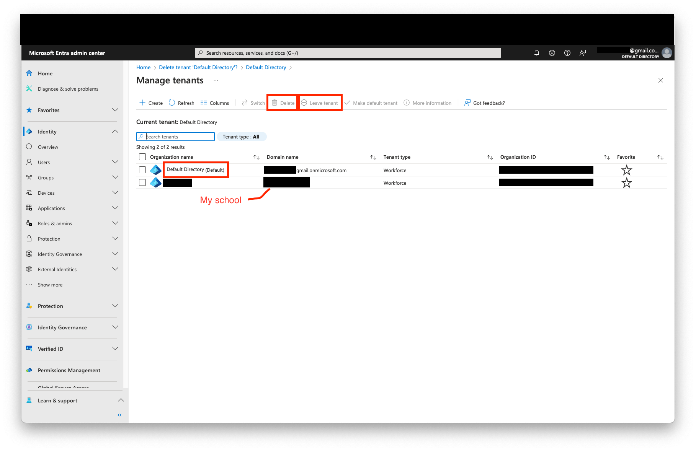This screenshot has width=696, height=451.
Task: Select all tenants header checkbox
Action: click(x=142, y=157)
